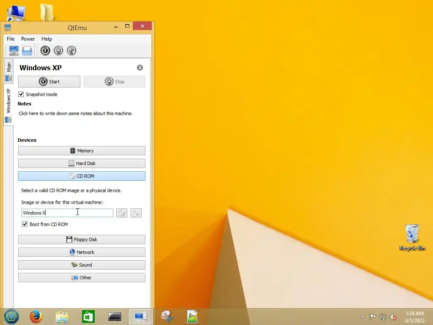The height and width of the screenshot is (325, 433).
Task: Click the open machine toolbar icon
Action: [27, 51]
